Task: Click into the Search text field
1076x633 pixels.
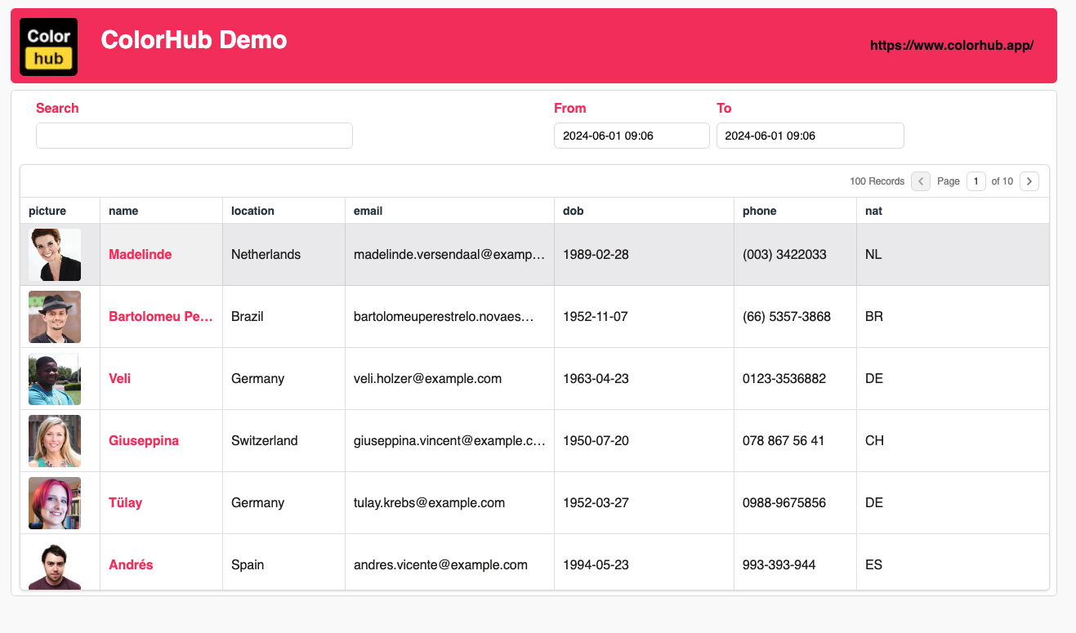Action: (x=194, y=136)
